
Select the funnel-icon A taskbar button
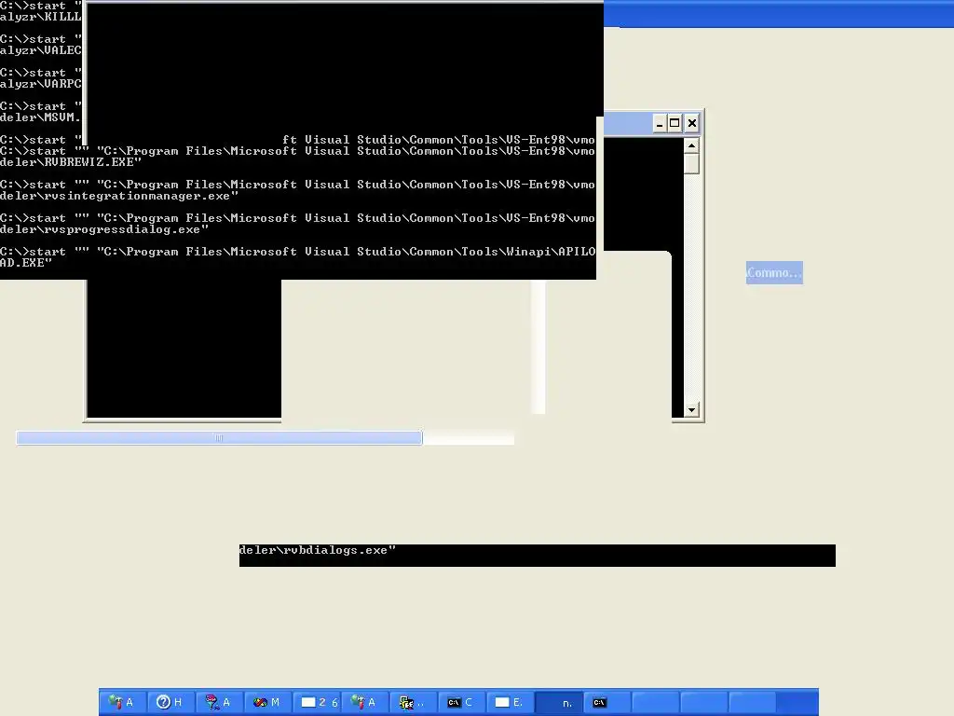(219, 702)
